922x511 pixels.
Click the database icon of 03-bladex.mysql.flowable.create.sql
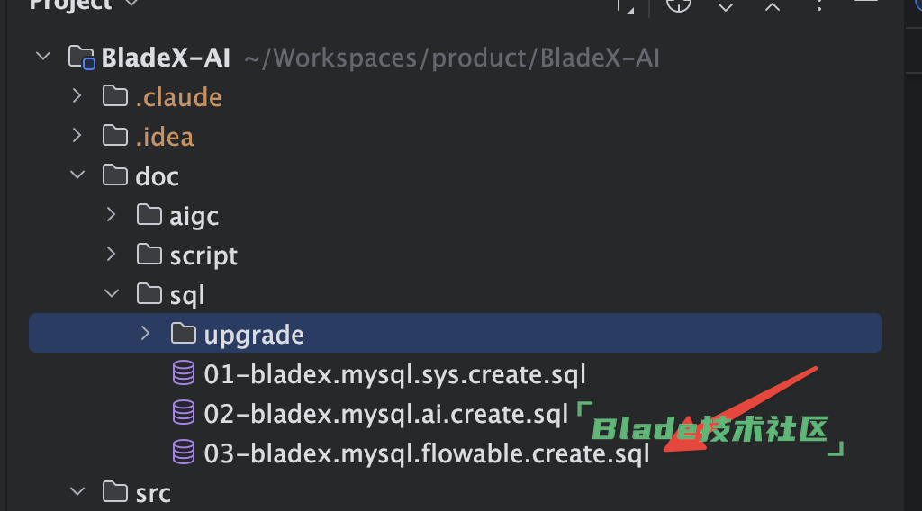[x=184, y=453]
